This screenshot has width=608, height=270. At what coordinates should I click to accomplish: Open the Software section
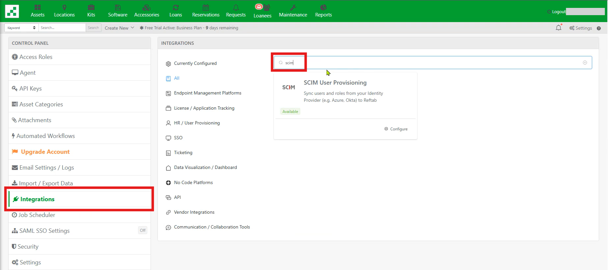(x=118, y=11)
